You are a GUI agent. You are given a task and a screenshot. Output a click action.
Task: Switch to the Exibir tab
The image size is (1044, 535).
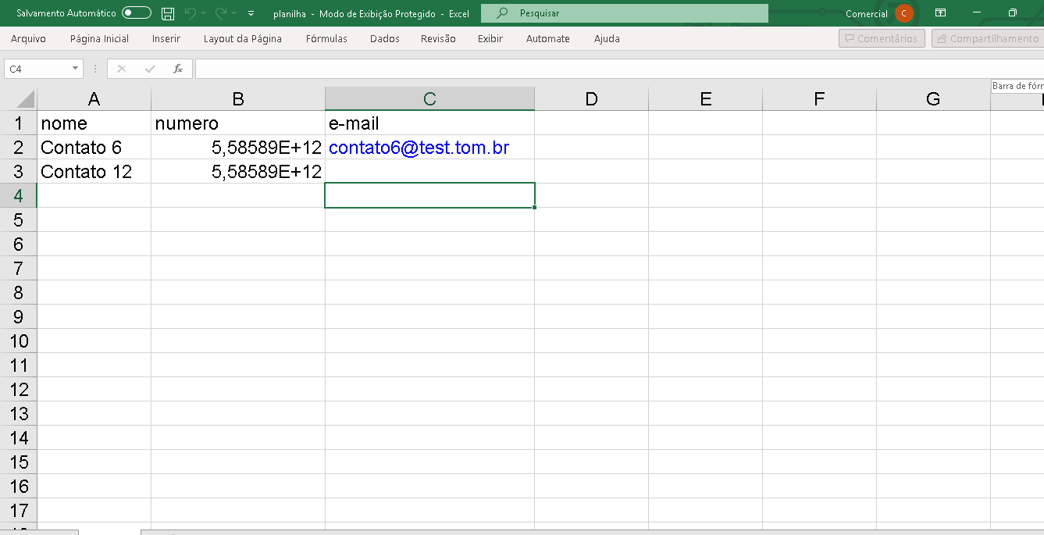(x=490, y=38)
